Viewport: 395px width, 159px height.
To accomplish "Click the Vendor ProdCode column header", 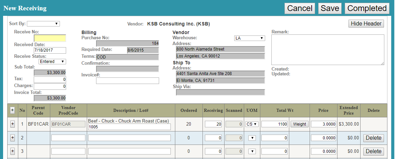I will [x=69, y=110].
